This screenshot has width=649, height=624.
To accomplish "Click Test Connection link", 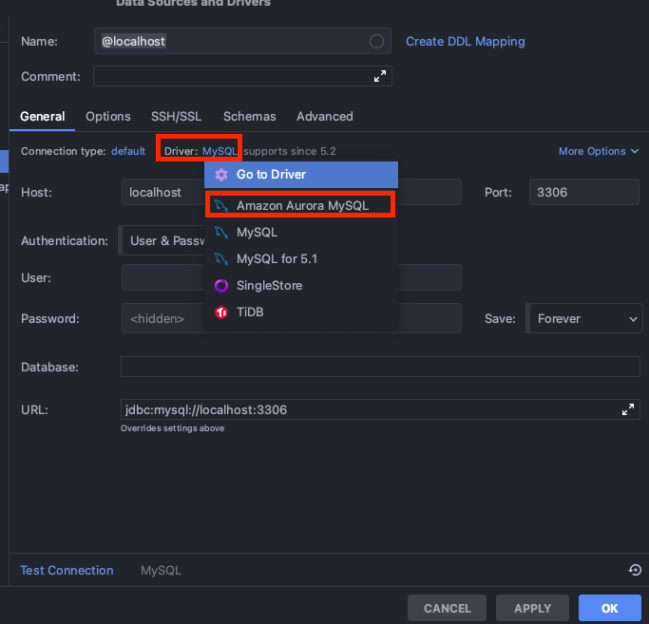I will coord(67,570).
